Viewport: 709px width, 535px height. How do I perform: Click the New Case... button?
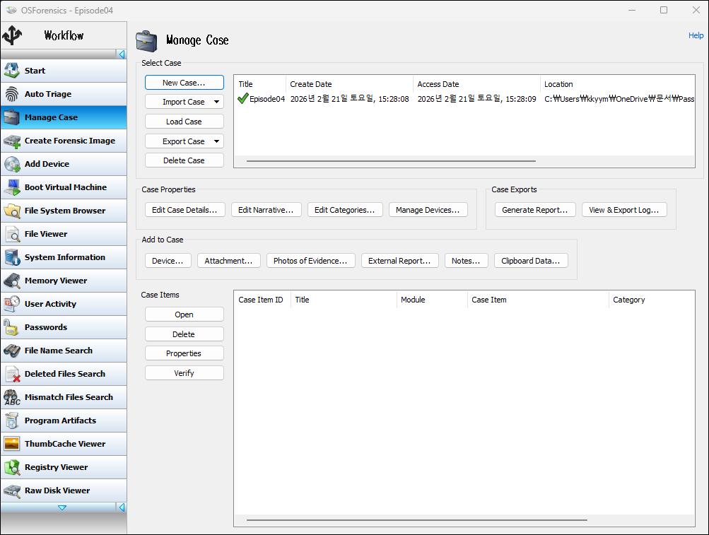[x=184, y=83]
